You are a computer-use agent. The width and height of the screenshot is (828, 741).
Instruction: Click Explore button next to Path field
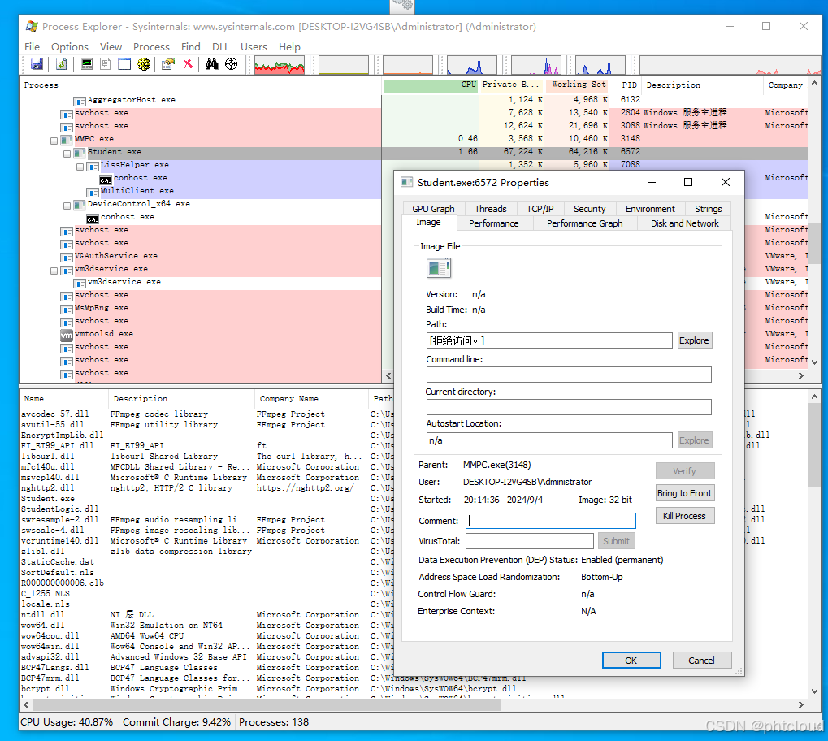[x=694, y=340]
